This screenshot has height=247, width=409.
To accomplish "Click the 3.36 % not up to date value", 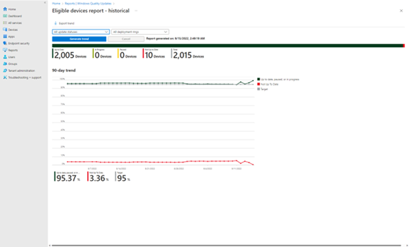I will [x=97, y=178].
